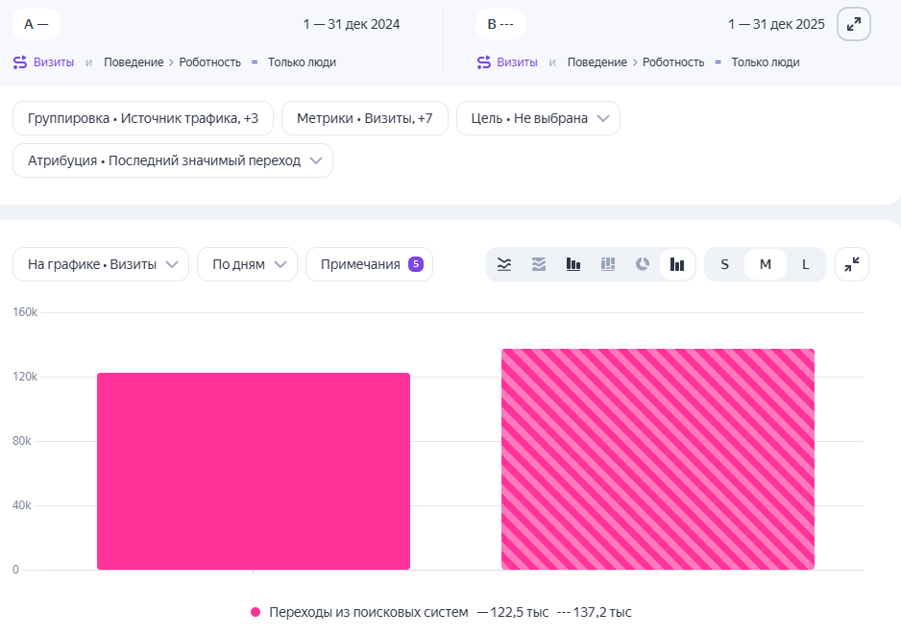Click the expand segments icon button
901x637 pixels.
[x=853, y=24]
